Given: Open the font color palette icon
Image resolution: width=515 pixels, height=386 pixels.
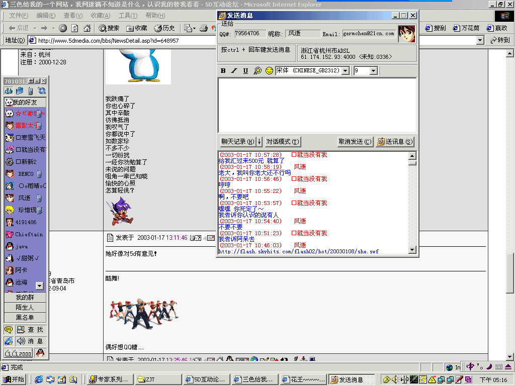Looking at the screenshot, I should tap(257, 71).
